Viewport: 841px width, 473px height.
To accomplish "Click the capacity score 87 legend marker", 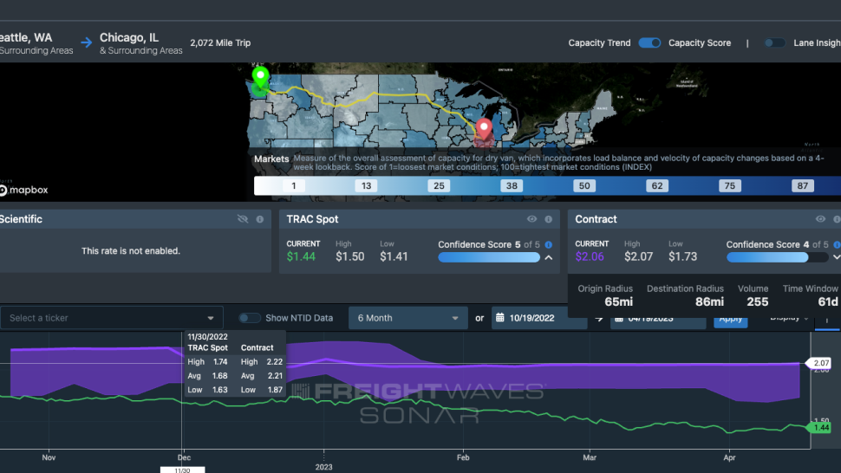I will click(802, 186).
